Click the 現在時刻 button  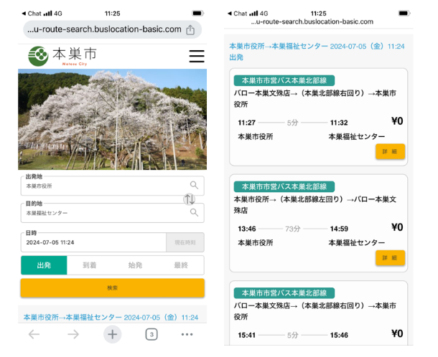point(185,242)
